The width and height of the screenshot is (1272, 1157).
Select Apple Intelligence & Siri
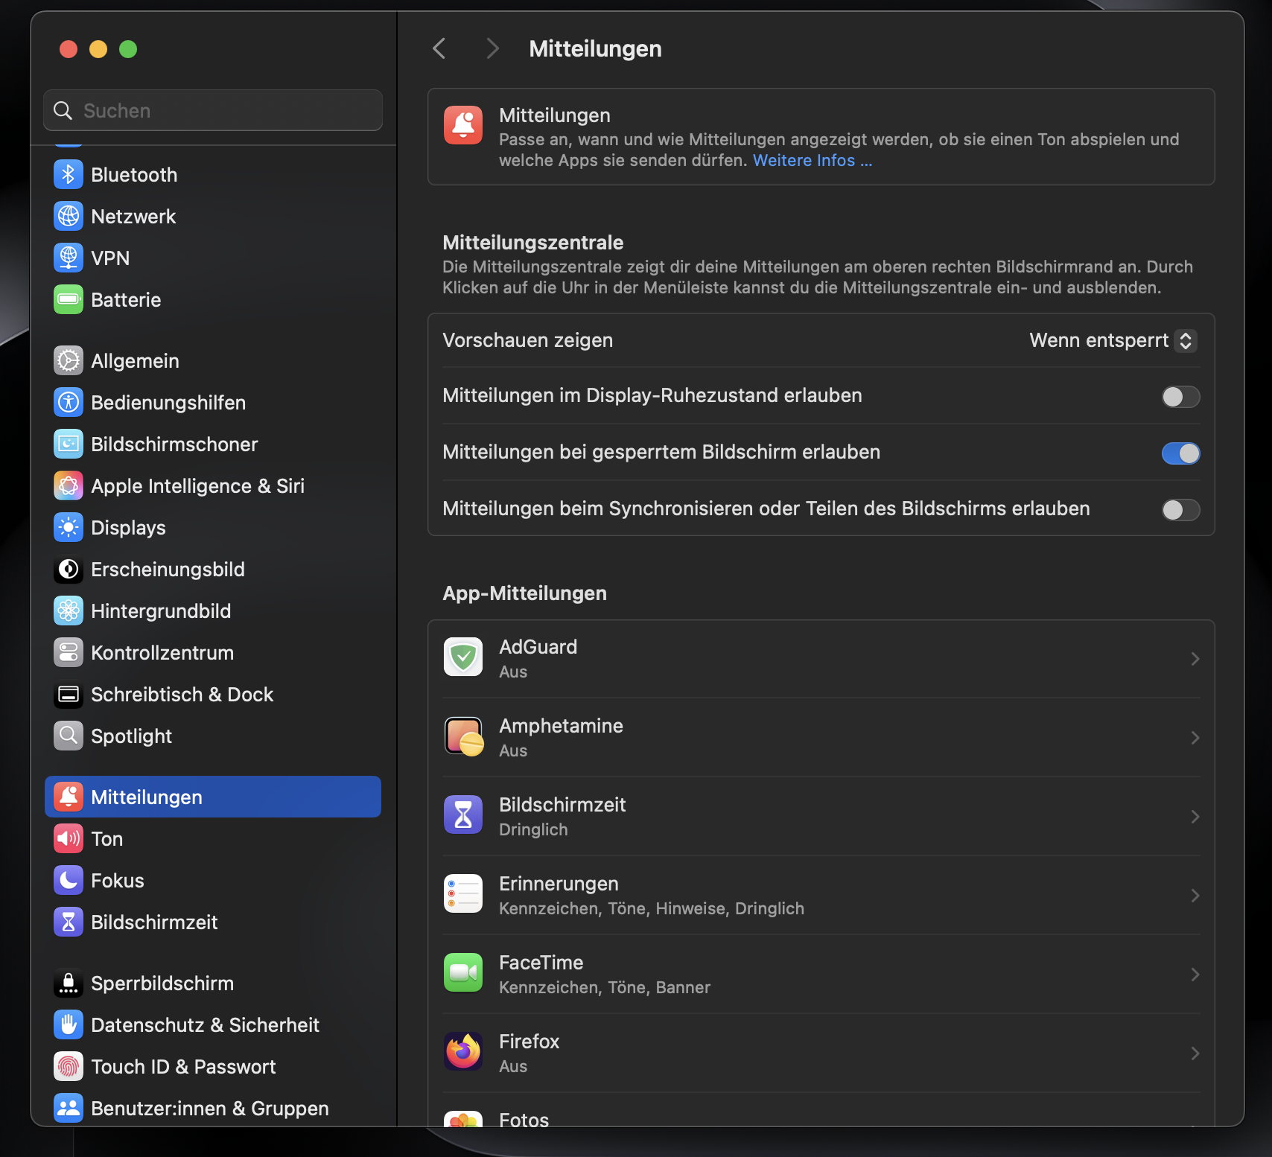click(197, 485)
